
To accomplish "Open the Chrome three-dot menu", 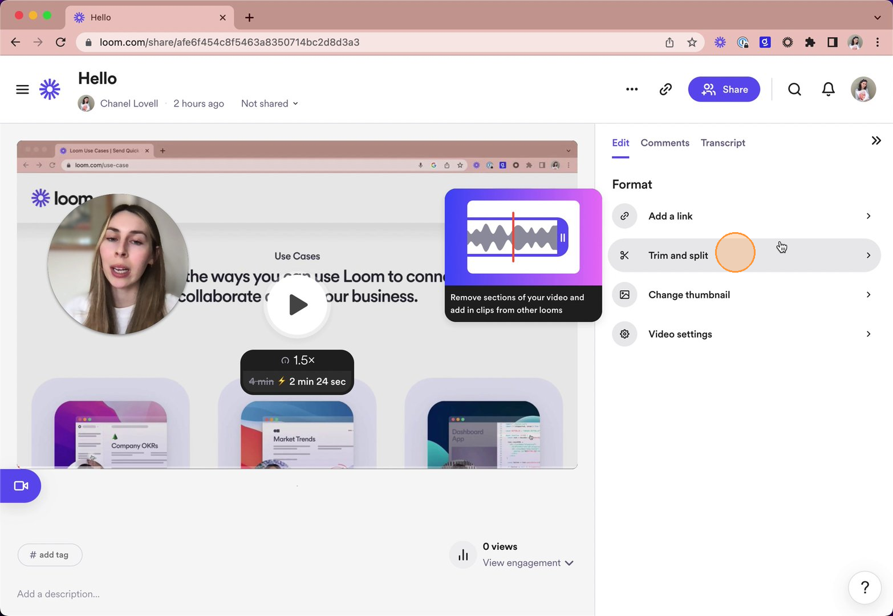I will [x=878, y=42].
